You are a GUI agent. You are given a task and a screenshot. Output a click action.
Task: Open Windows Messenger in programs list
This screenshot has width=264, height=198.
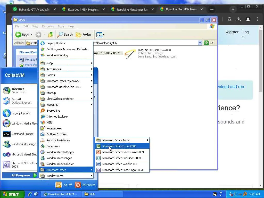(66, 158)
